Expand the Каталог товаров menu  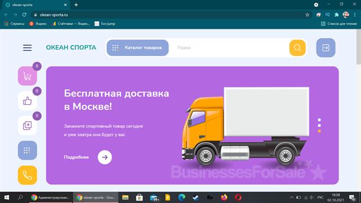138,47
